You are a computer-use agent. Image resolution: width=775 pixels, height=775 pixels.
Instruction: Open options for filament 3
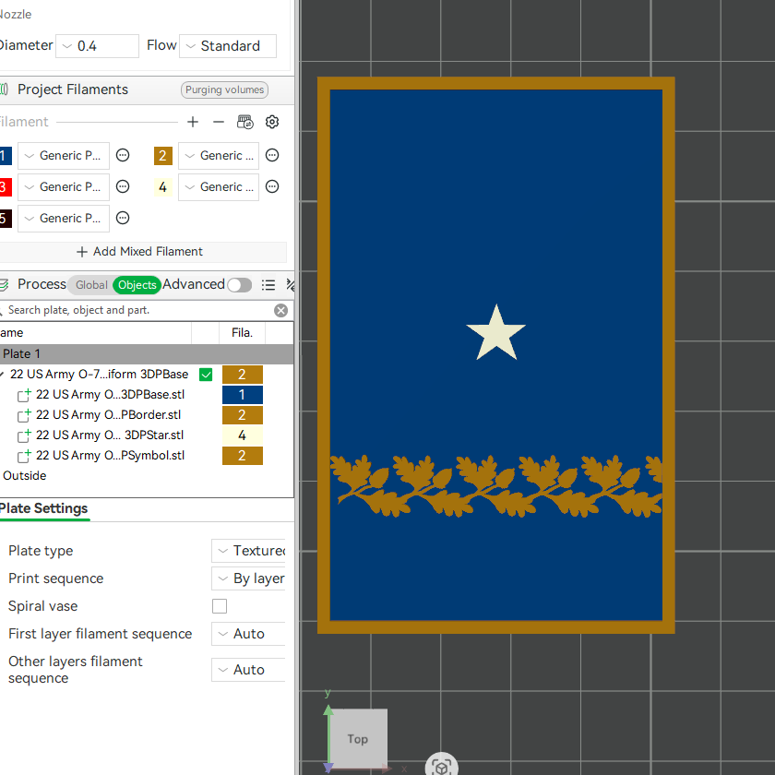point(123,186)
